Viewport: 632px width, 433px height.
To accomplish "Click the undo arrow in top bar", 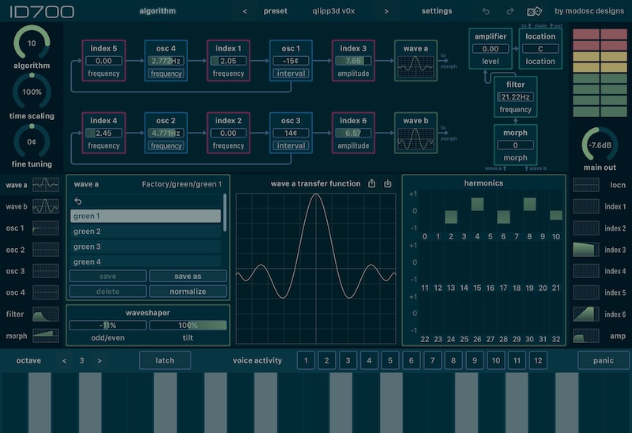I will (486, 12).
